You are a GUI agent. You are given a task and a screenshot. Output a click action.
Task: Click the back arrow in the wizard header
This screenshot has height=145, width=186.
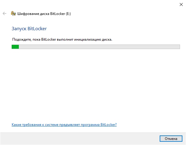[x=4, y=13]
